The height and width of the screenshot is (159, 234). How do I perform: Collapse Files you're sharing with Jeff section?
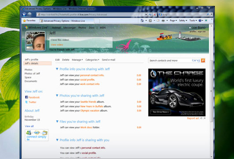click(x=57, y=121)
